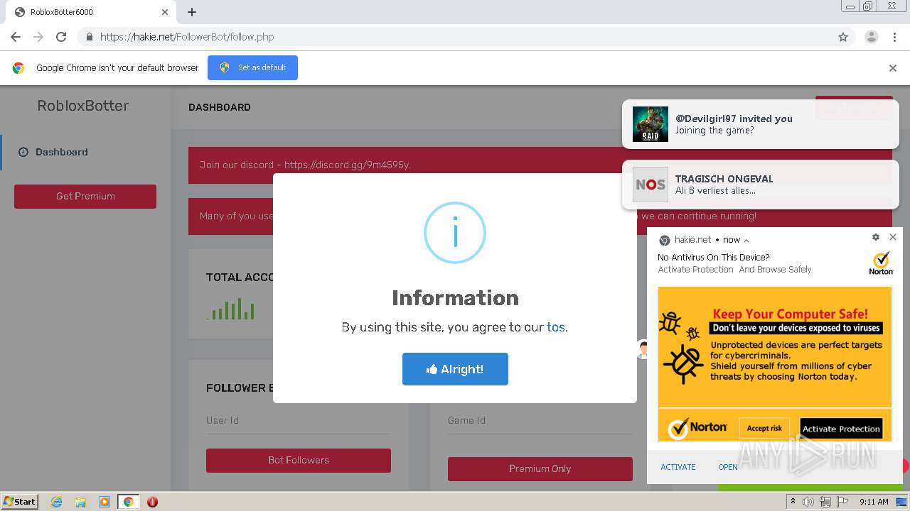Click the red Opera taskbar icon
This screenshot has height=511, width=910.
pyautogui.click(x=152, y=502)
